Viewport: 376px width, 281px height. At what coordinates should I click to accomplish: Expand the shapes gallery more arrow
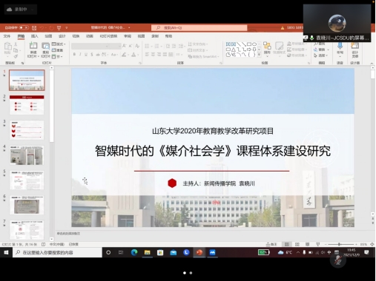259,55
